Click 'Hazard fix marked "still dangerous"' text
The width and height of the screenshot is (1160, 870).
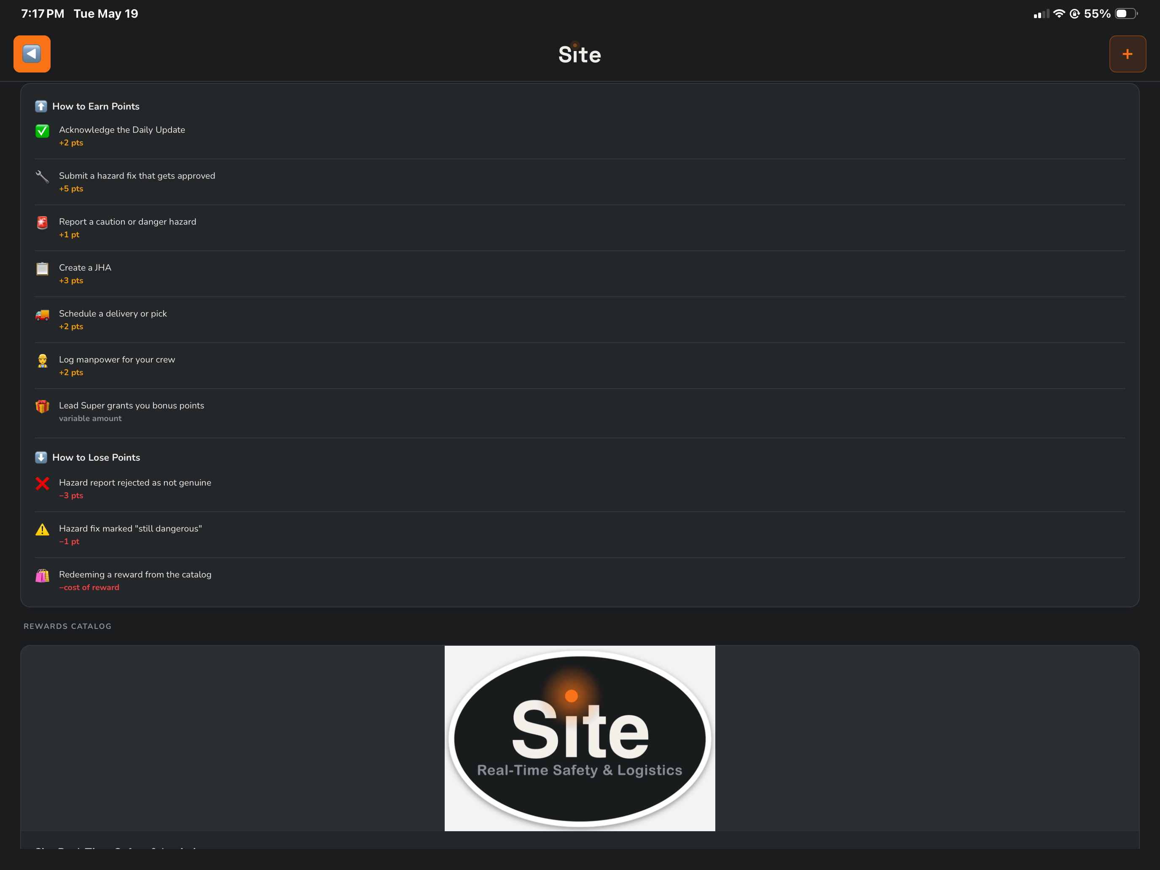131,529
